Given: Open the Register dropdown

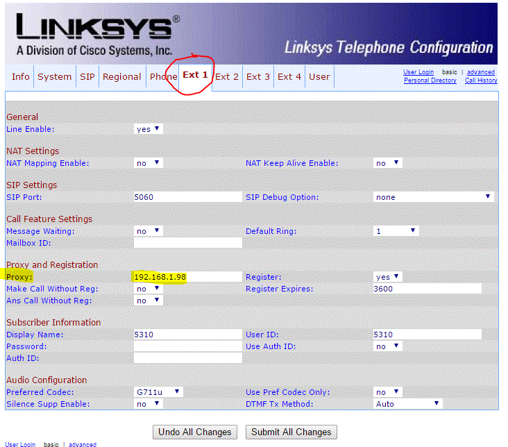Looking at the screenshot, I should pyautogui.click(x=387, y=277).
